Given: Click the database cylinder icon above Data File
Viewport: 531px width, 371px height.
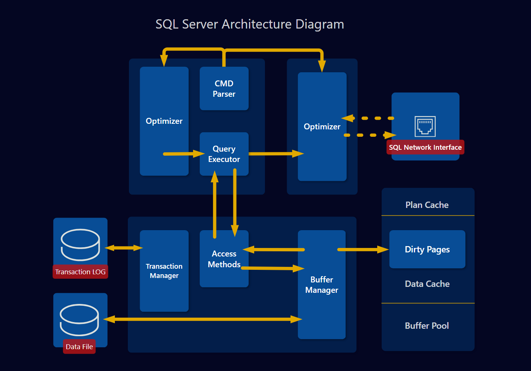Looking at the screenshot, I should 79,319.
